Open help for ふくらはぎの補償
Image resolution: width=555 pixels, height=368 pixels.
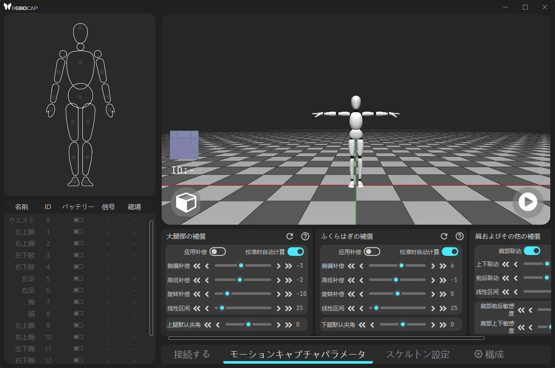(x=460, y=236)
